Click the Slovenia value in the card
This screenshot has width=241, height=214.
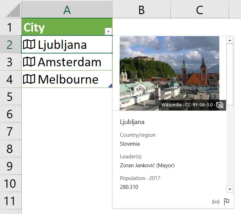coord(130,144)
